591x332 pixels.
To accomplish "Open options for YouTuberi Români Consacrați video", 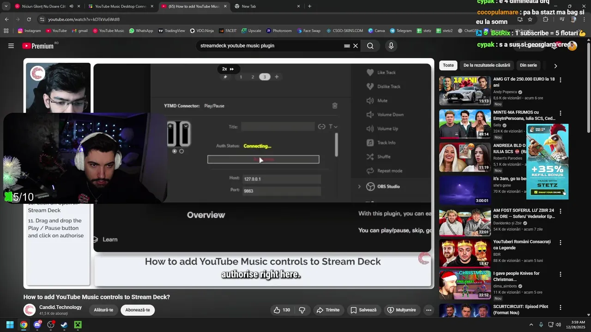I will pos(561,243).
